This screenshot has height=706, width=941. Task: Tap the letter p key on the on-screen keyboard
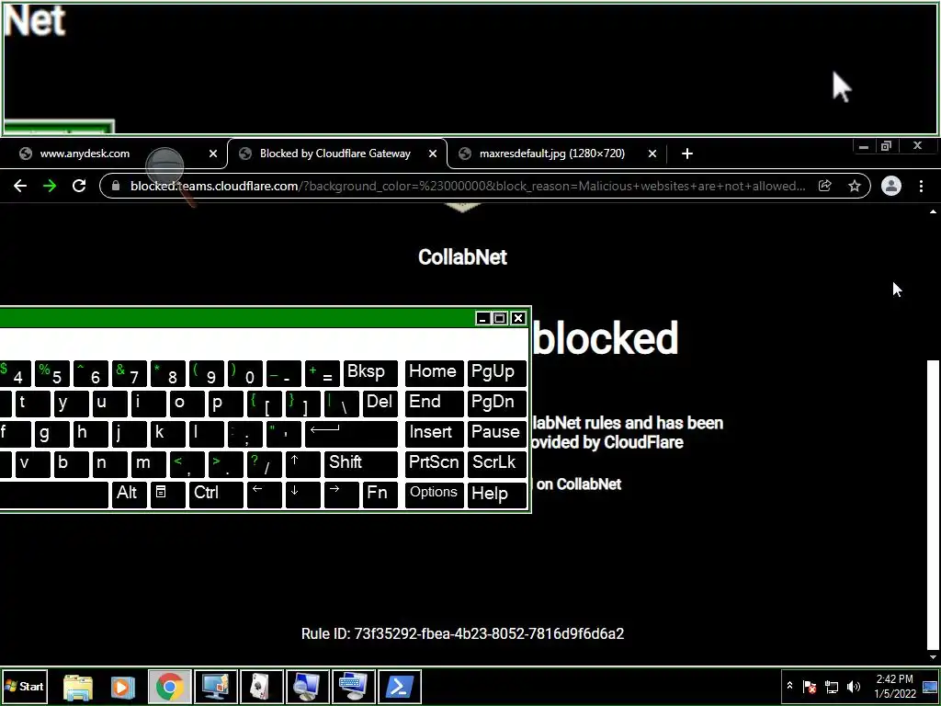[225, 404]
